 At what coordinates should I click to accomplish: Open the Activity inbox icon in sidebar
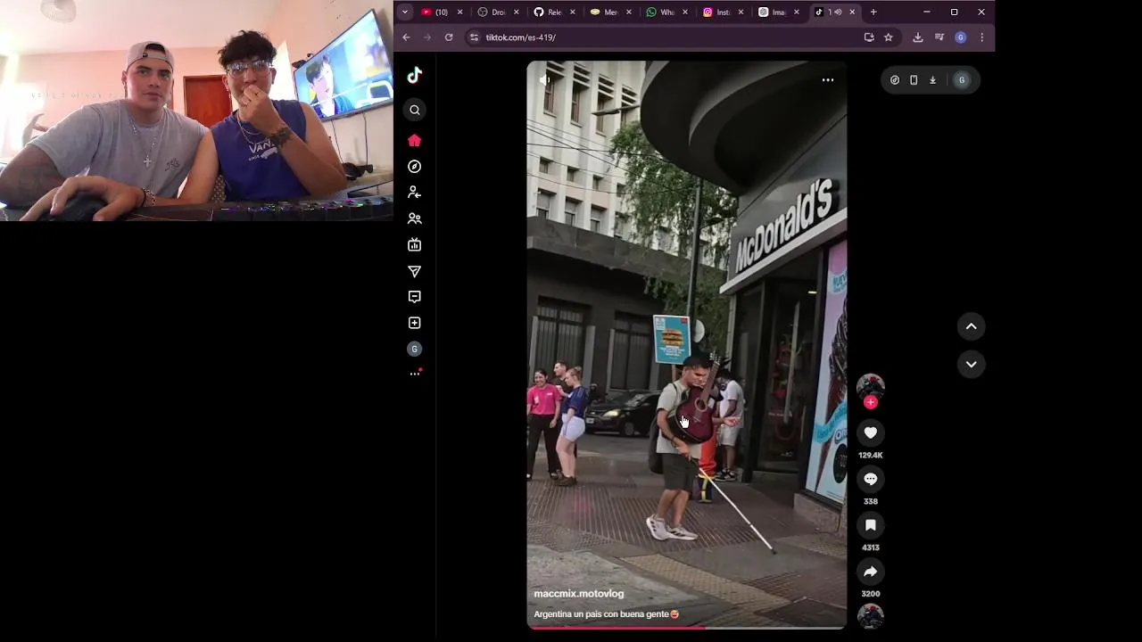[414, 297]
